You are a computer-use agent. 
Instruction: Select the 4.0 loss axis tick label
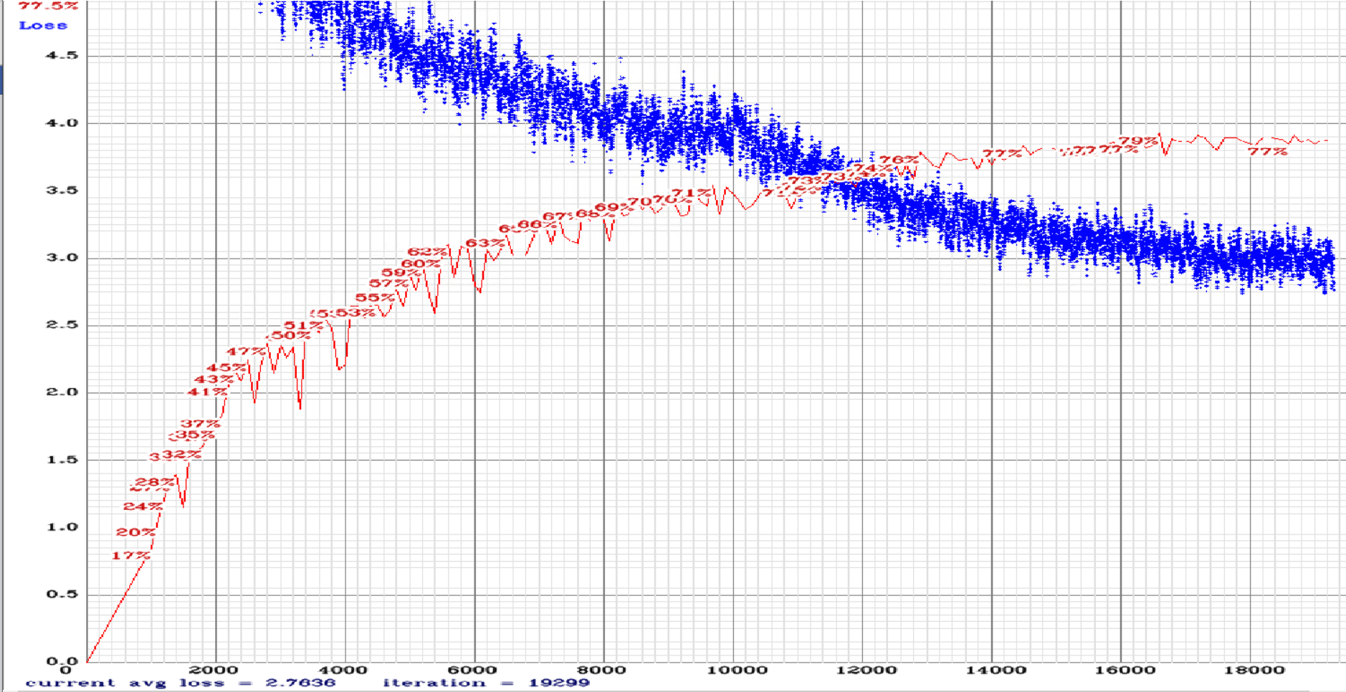click(x=62, y=122)
